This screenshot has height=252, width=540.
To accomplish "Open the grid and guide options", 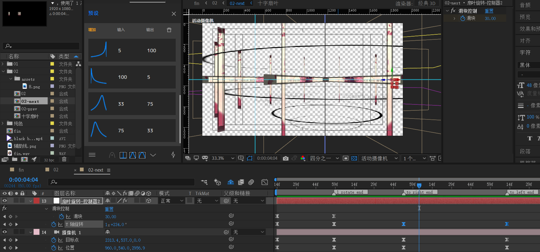I will [x=241, y=158].
